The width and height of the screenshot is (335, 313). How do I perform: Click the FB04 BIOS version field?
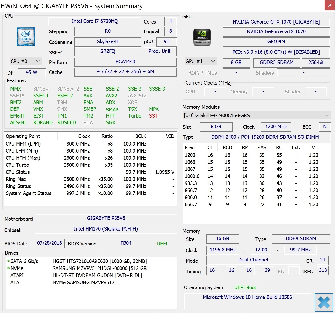126,243
